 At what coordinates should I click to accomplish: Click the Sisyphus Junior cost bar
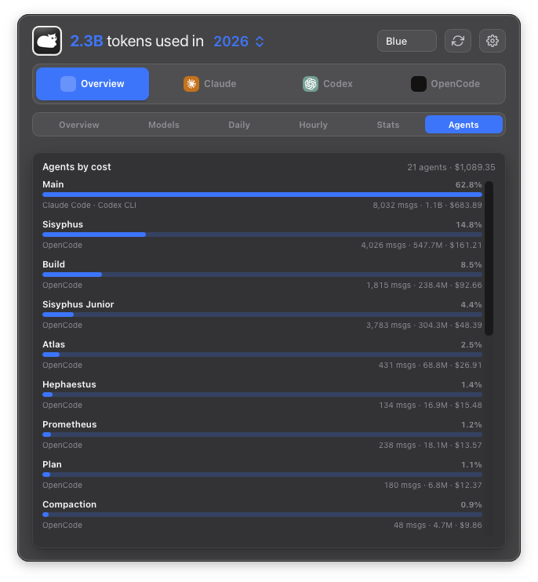(x=262, y=315)
